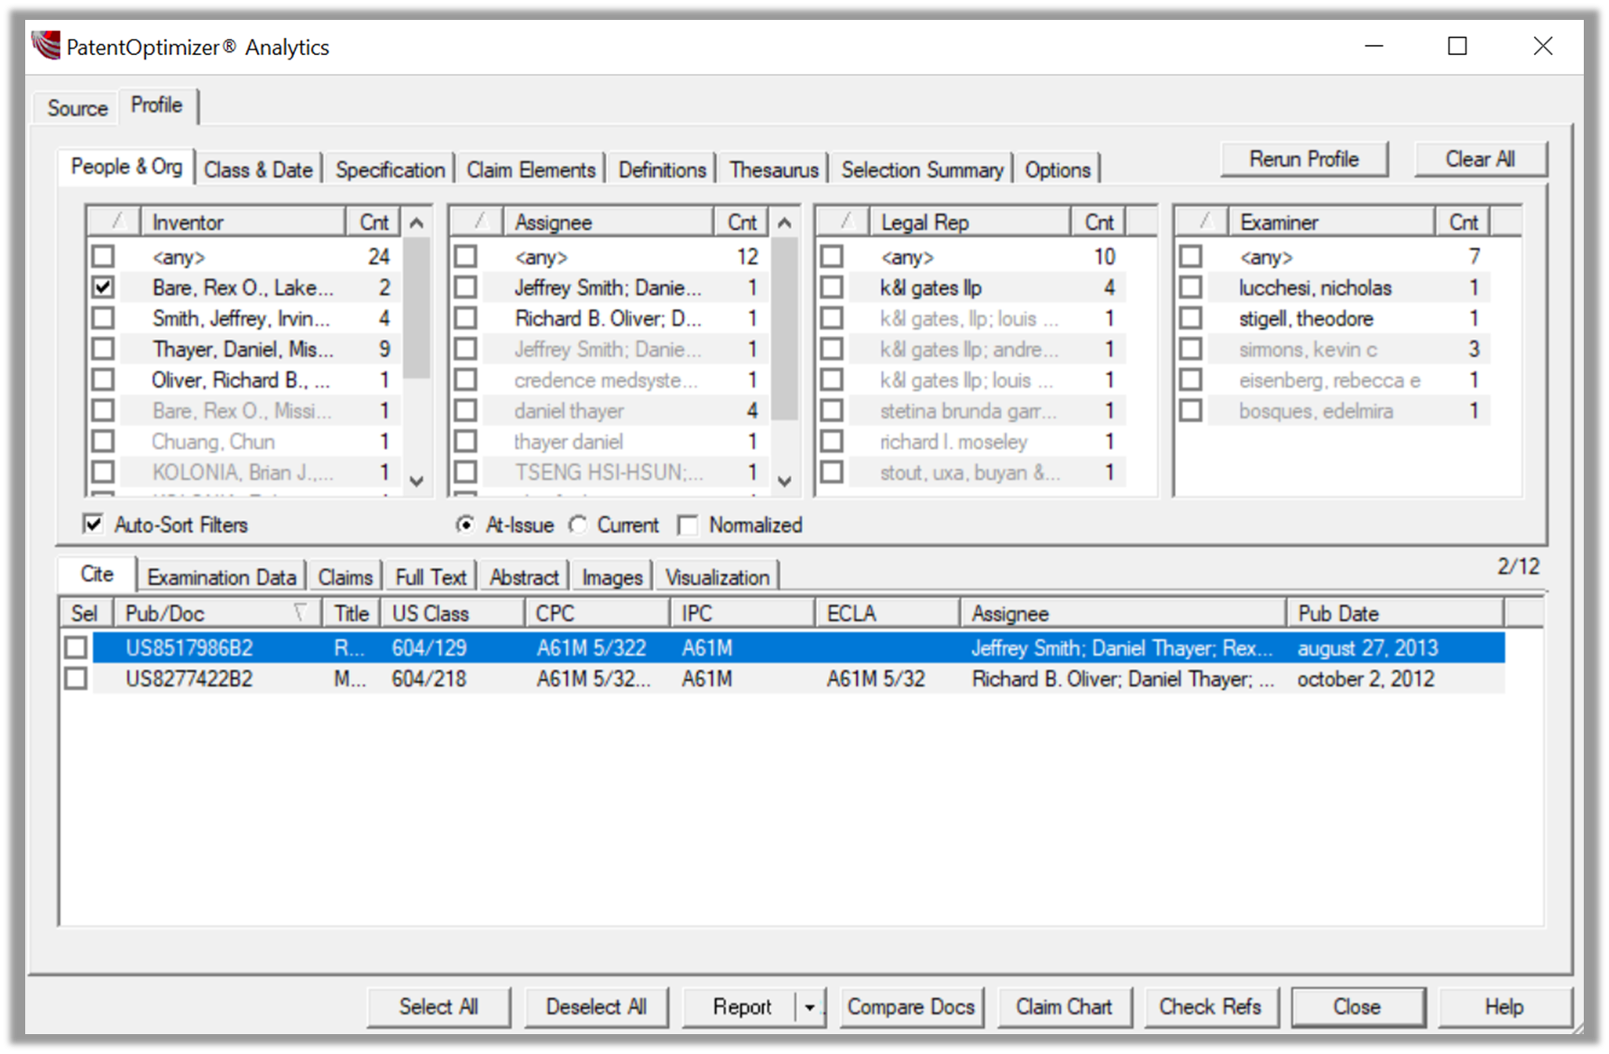Click the Assignee list scroll-up arrow
This screenshot has height=1054, width=1609.
click(x=785, y=223)
